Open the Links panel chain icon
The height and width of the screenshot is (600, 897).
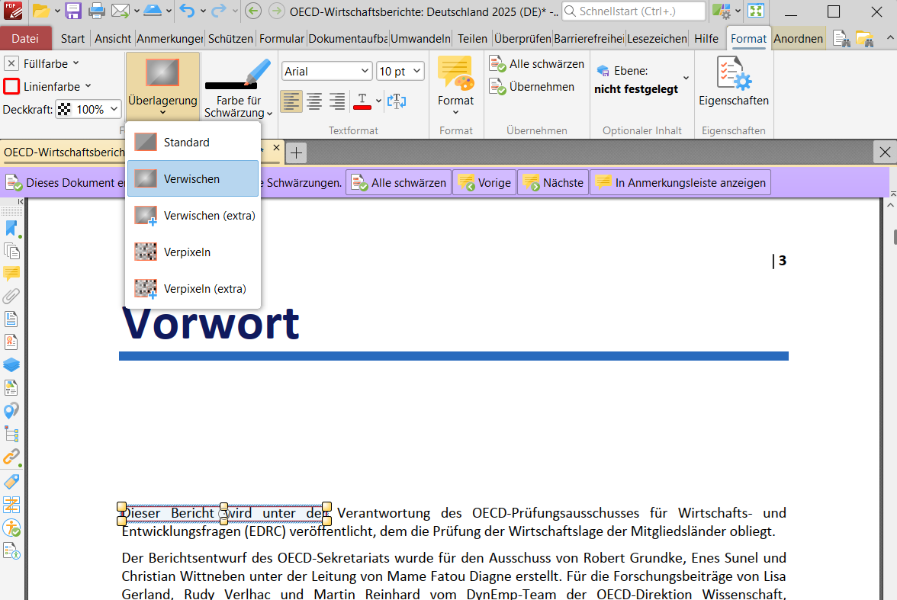coord(11,457)
